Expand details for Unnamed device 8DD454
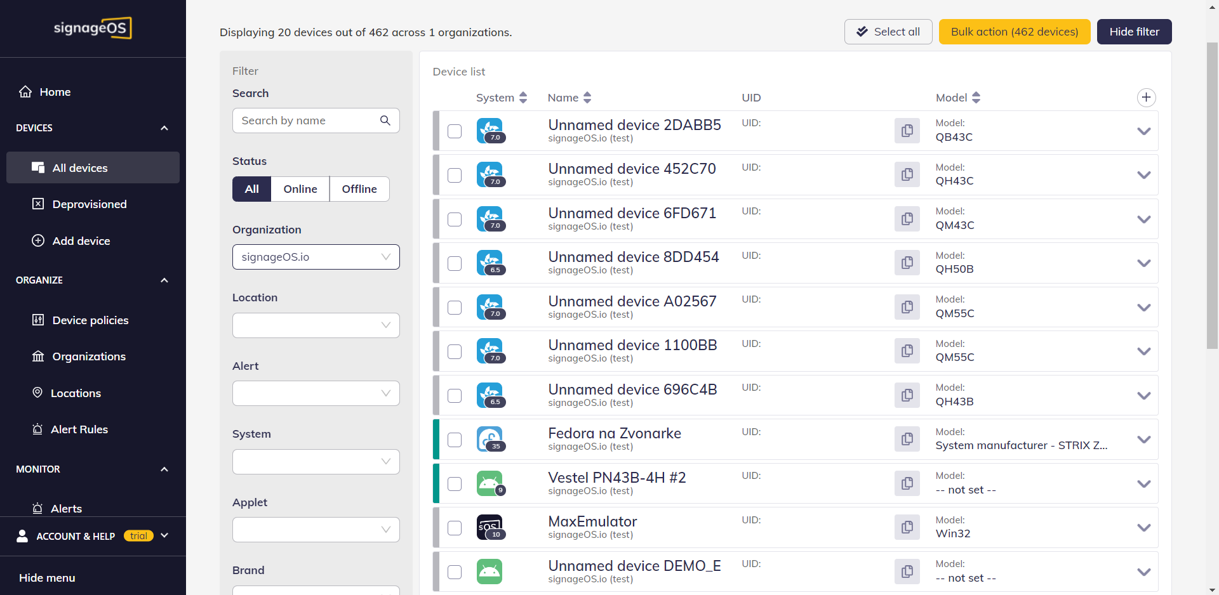The height and width of the screenshot is (595, 1219). point(1143,263)
